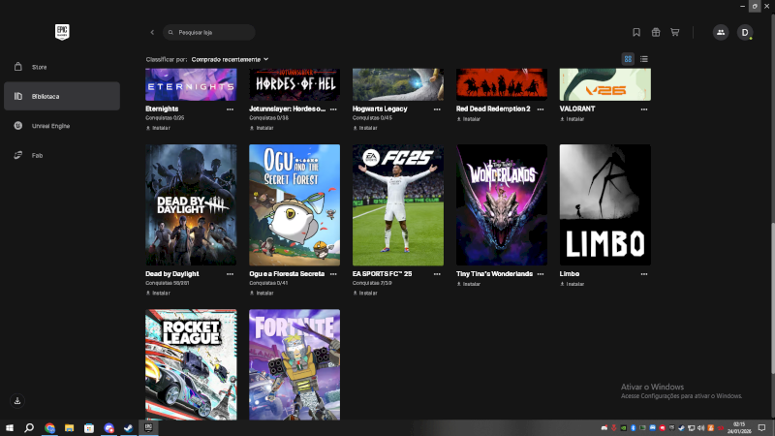The width and height of the screenshot is (775, 436).
Task: Open options menu for Dead by Daylight
Action: click(230, 274)
